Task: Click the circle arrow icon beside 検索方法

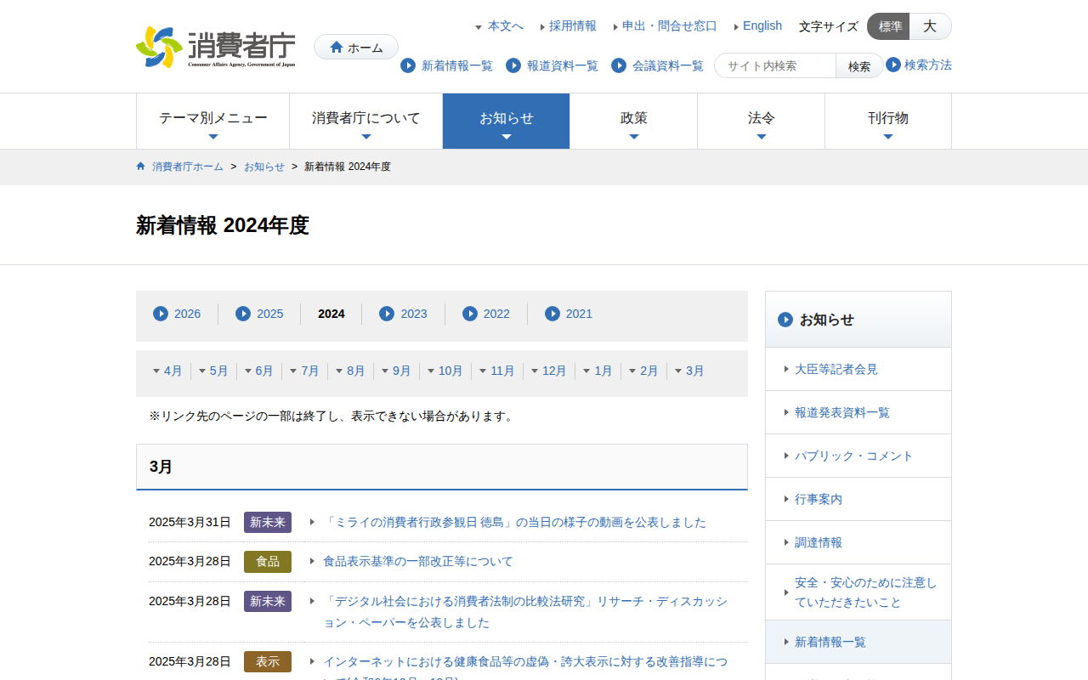Action: point(893,65)
